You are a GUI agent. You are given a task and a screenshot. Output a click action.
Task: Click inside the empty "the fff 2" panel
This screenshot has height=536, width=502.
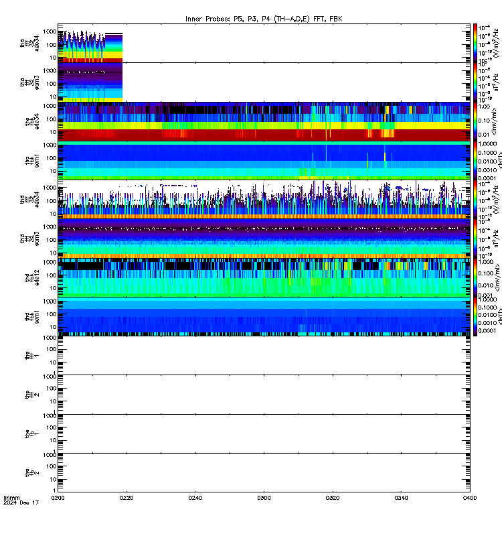tap(264, 395)
